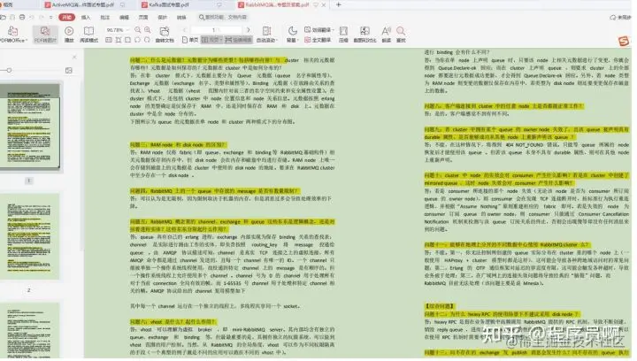This screenshot has width=637, height=361.
Task: Start slideshow with the 播放 icon
Action: (x=69, y=31)
